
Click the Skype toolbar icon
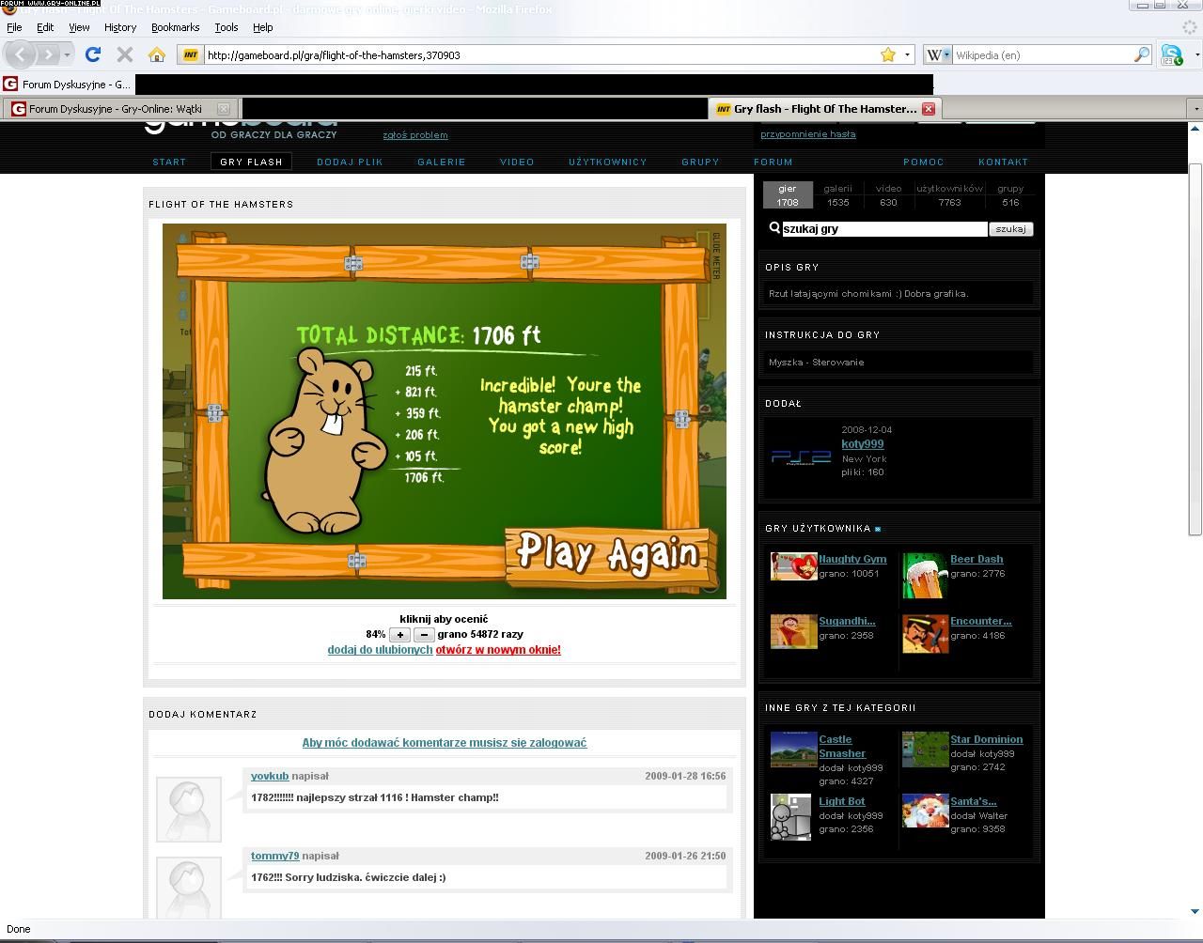pos(1171,54)
